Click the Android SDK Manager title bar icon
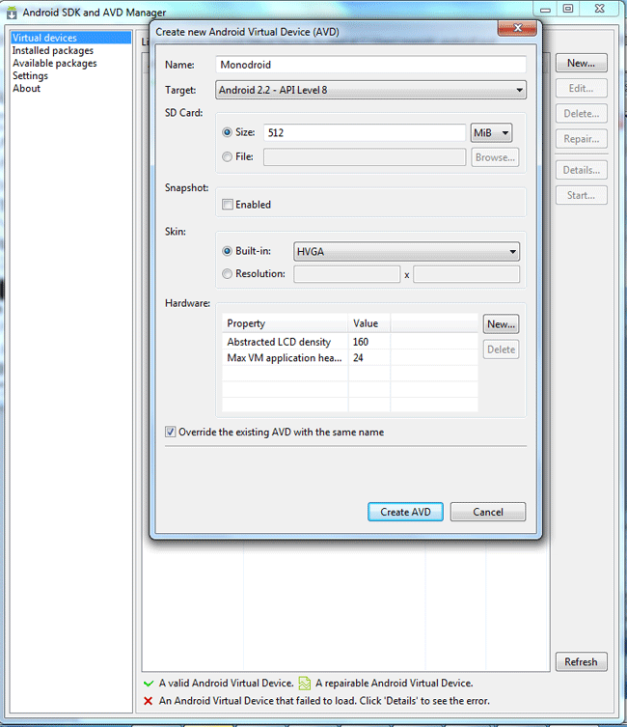 click(x=12, y=13)
